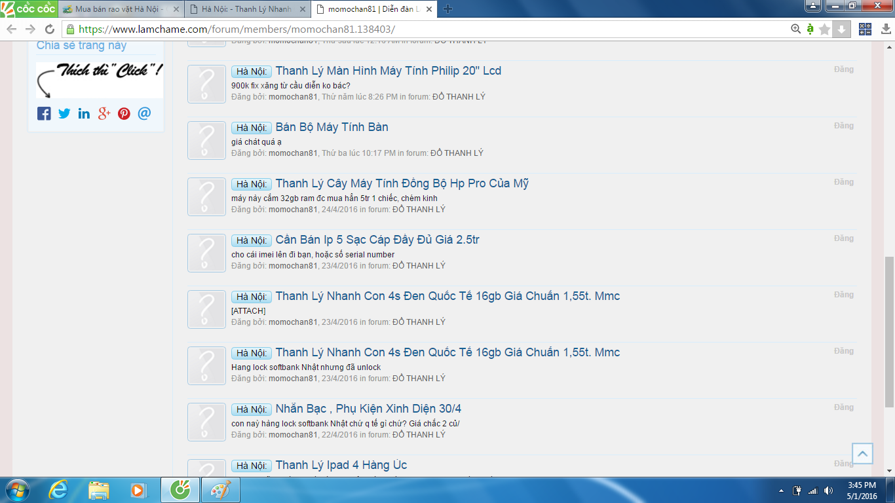Image resolution: width=895 pixels, height=503 pixels.
Task: Open the Cốc Cốc browser main menu logo
Action: pyautogui.click(x=28, y=9)
